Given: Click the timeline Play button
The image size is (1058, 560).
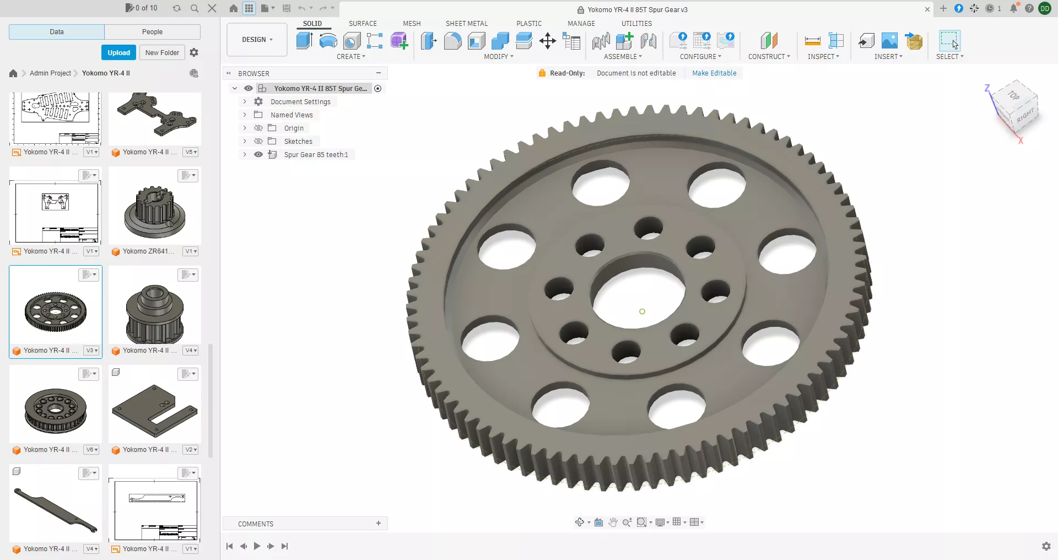Looking at the screenshot, I should pyautogui.click(x=257, y=546).
